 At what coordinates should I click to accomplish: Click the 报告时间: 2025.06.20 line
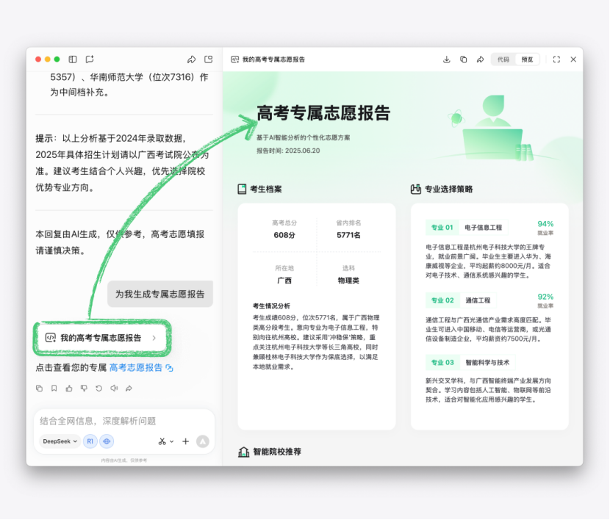click(x=288, y=151)
